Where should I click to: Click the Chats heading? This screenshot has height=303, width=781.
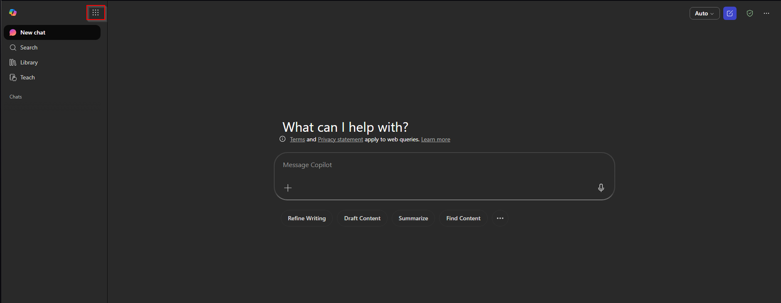tap(16, 97)
